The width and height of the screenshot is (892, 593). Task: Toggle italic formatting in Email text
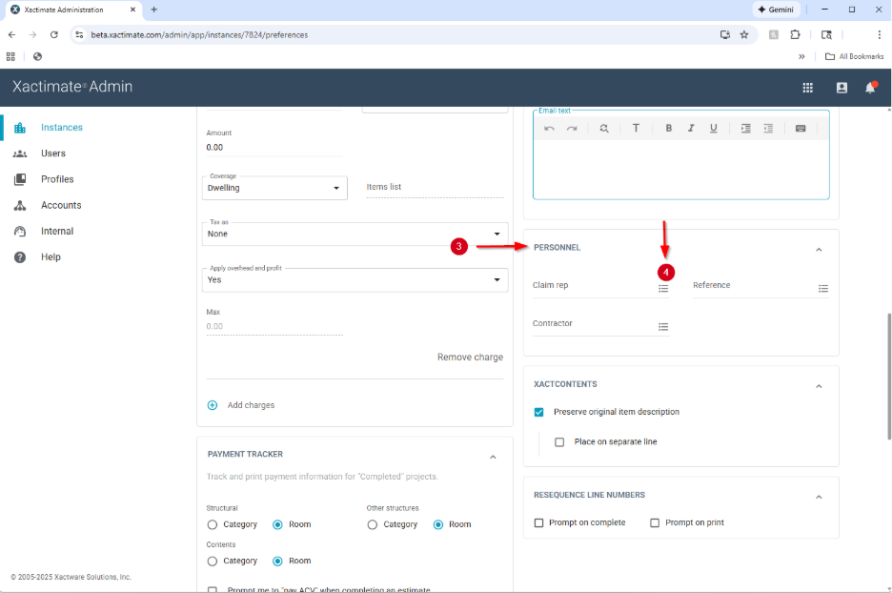[691, 128]
